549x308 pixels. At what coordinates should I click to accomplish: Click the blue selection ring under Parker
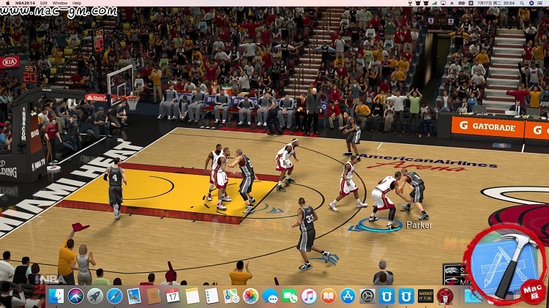coord(379,225)
